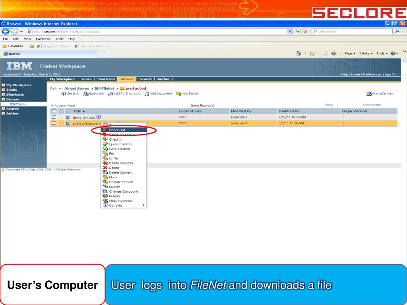Screen dimensions: 407x305
Task: Tick the checkbox for Draft LifeSecure row
Action: pos(54,123)
